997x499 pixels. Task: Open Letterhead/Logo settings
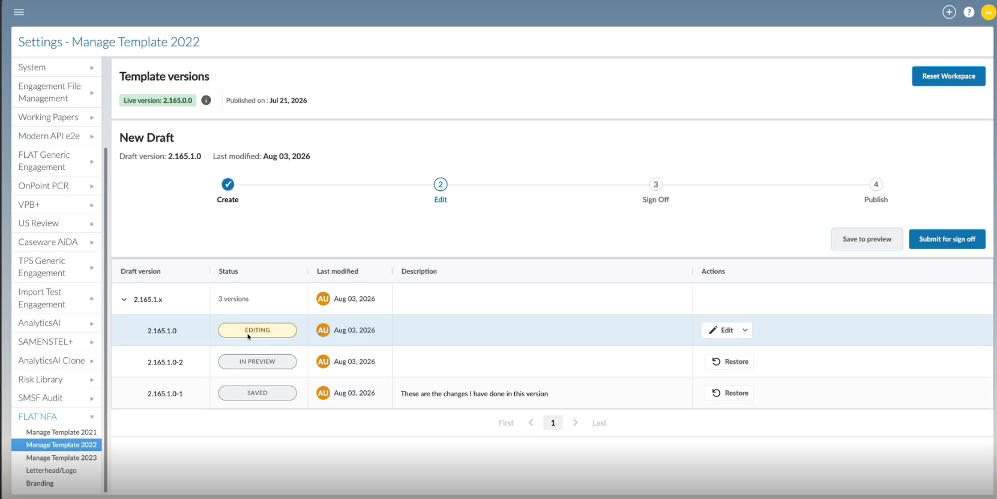pos(51,470)
